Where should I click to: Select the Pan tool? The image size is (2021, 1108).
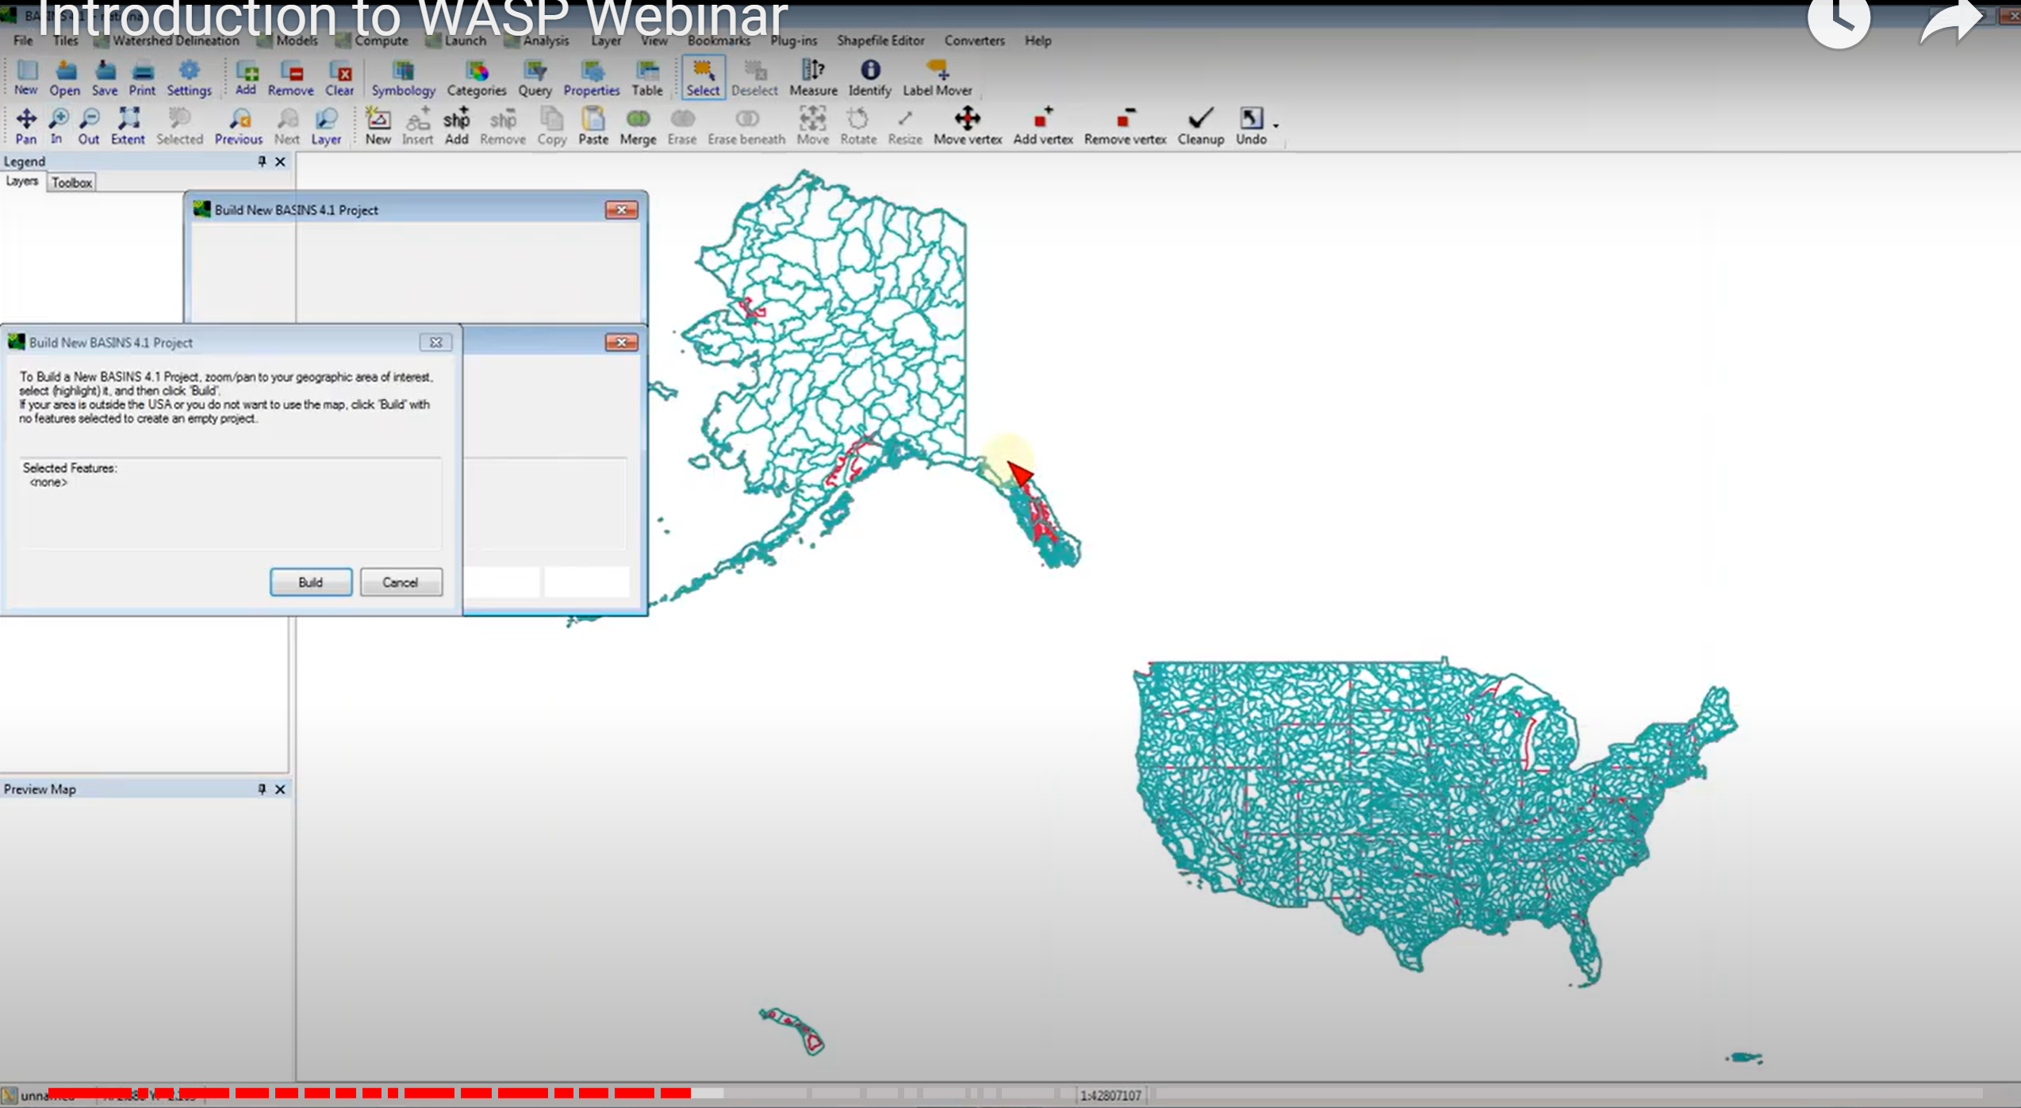(25, 126)
